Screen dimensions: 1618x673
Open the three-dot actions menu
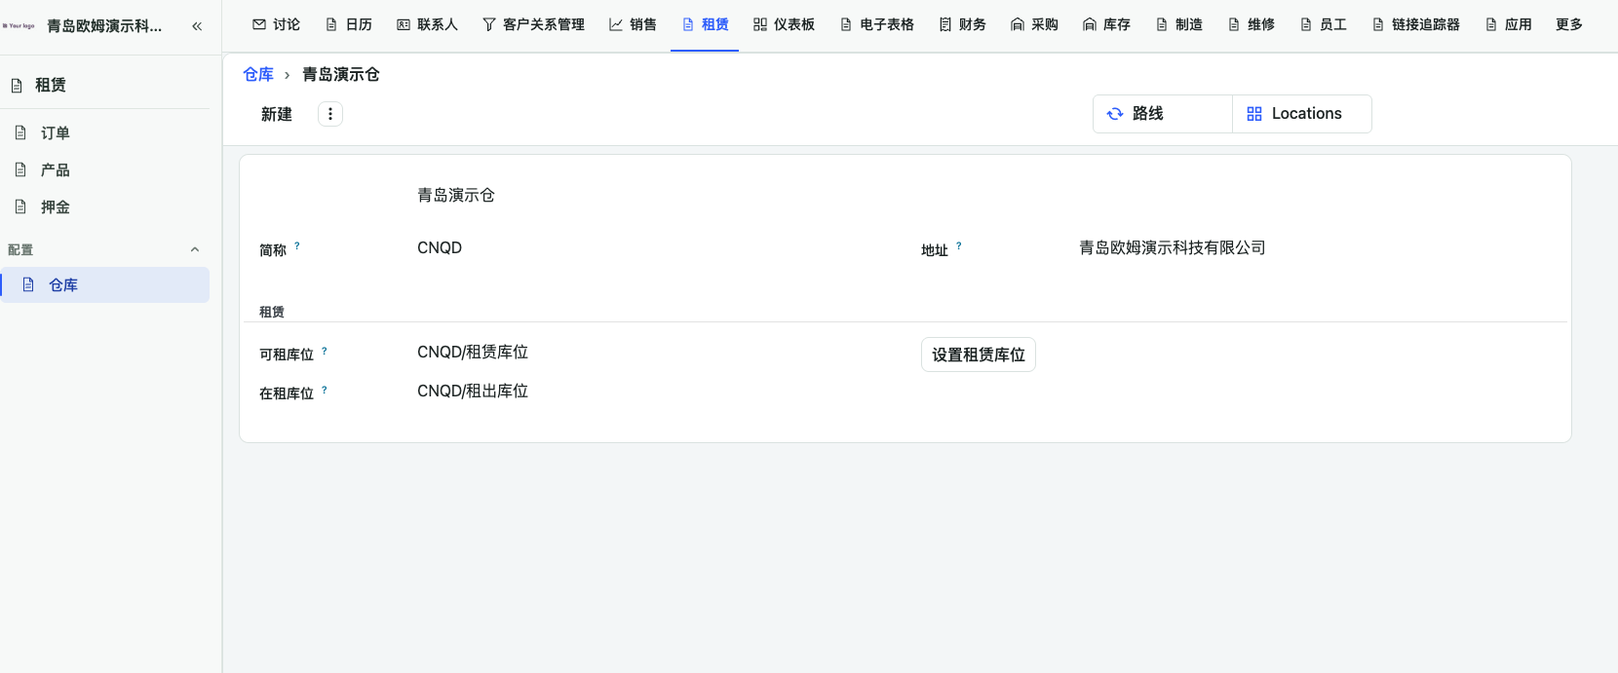[x=330, y=114]
